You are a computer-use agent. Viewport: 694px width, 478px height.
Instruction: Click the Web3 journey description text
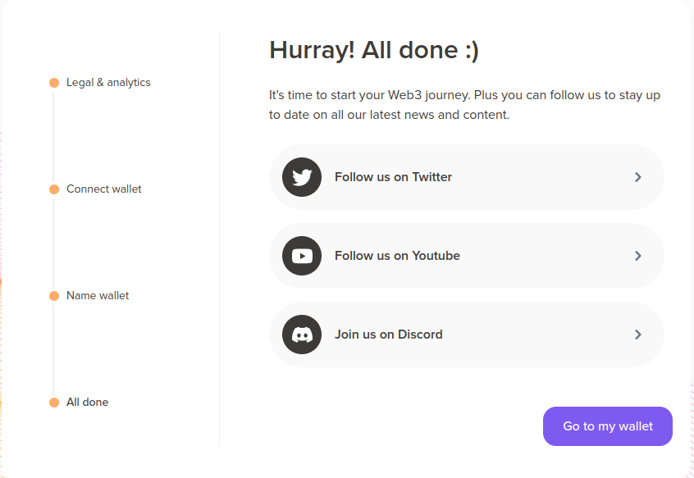pos(464,105)
